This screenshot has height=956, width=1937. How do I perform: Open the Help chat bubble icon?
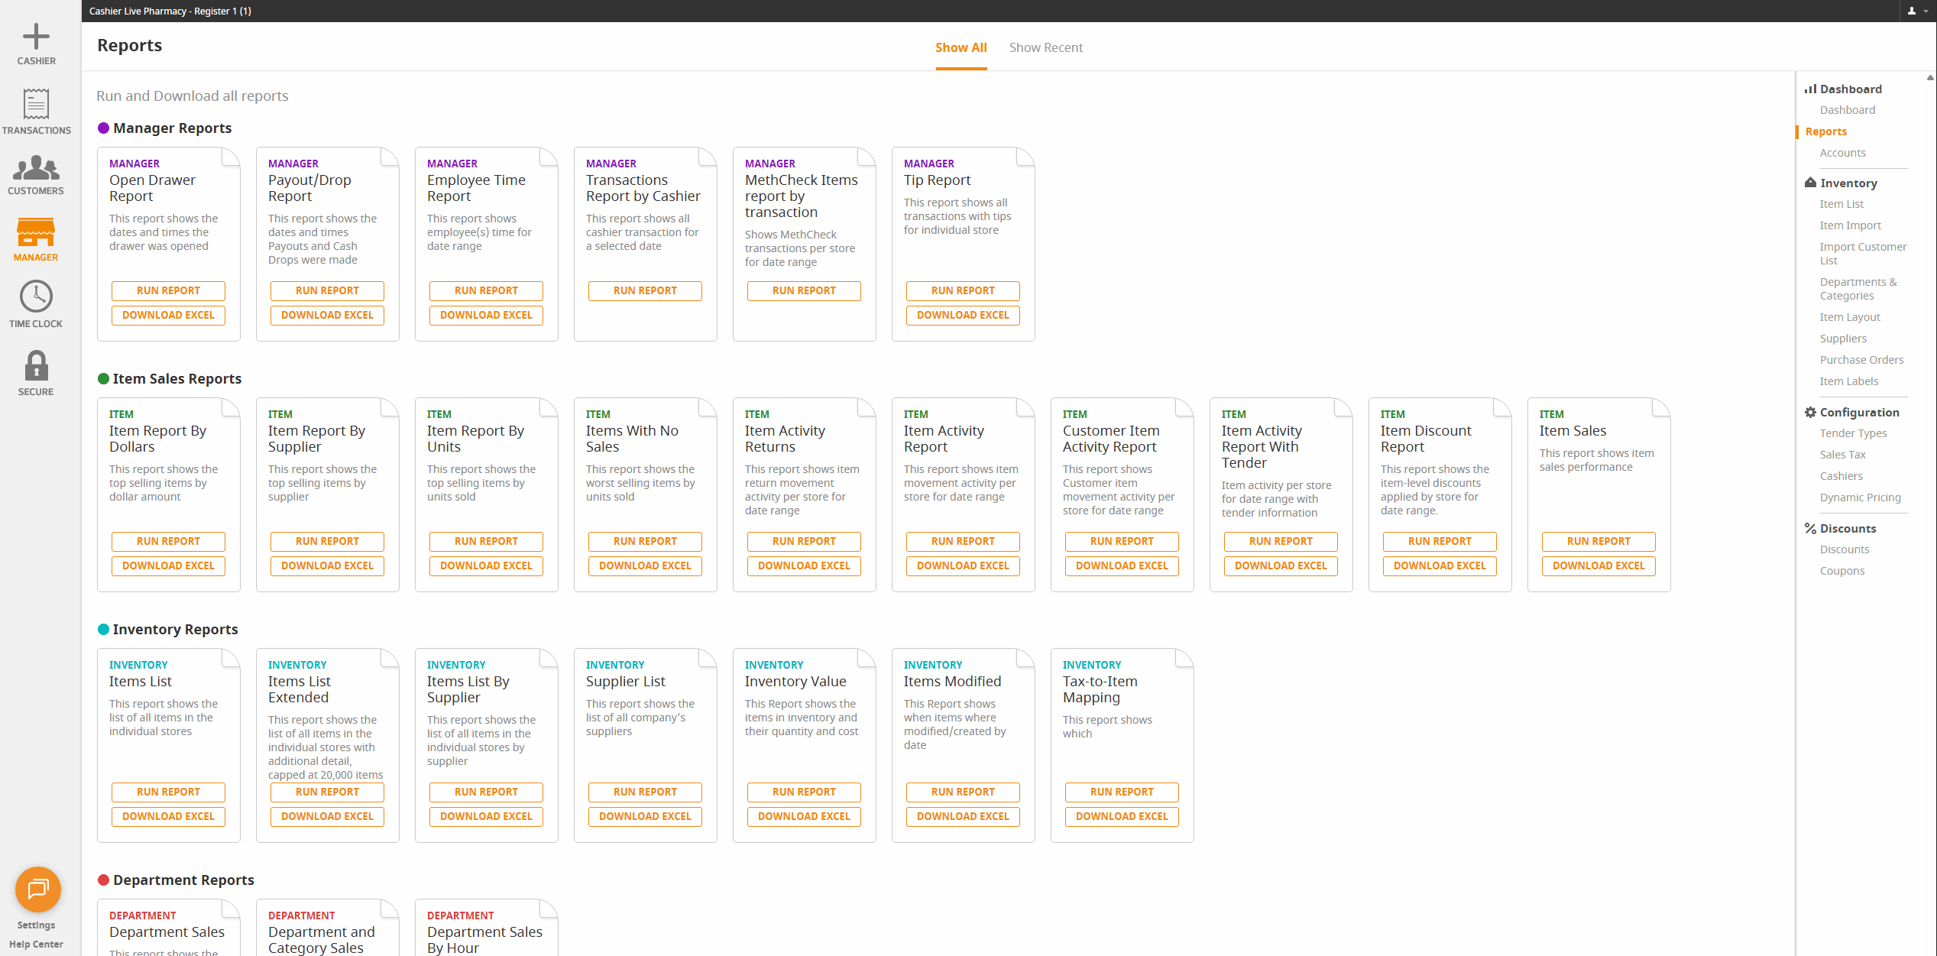tap(37, 889)
